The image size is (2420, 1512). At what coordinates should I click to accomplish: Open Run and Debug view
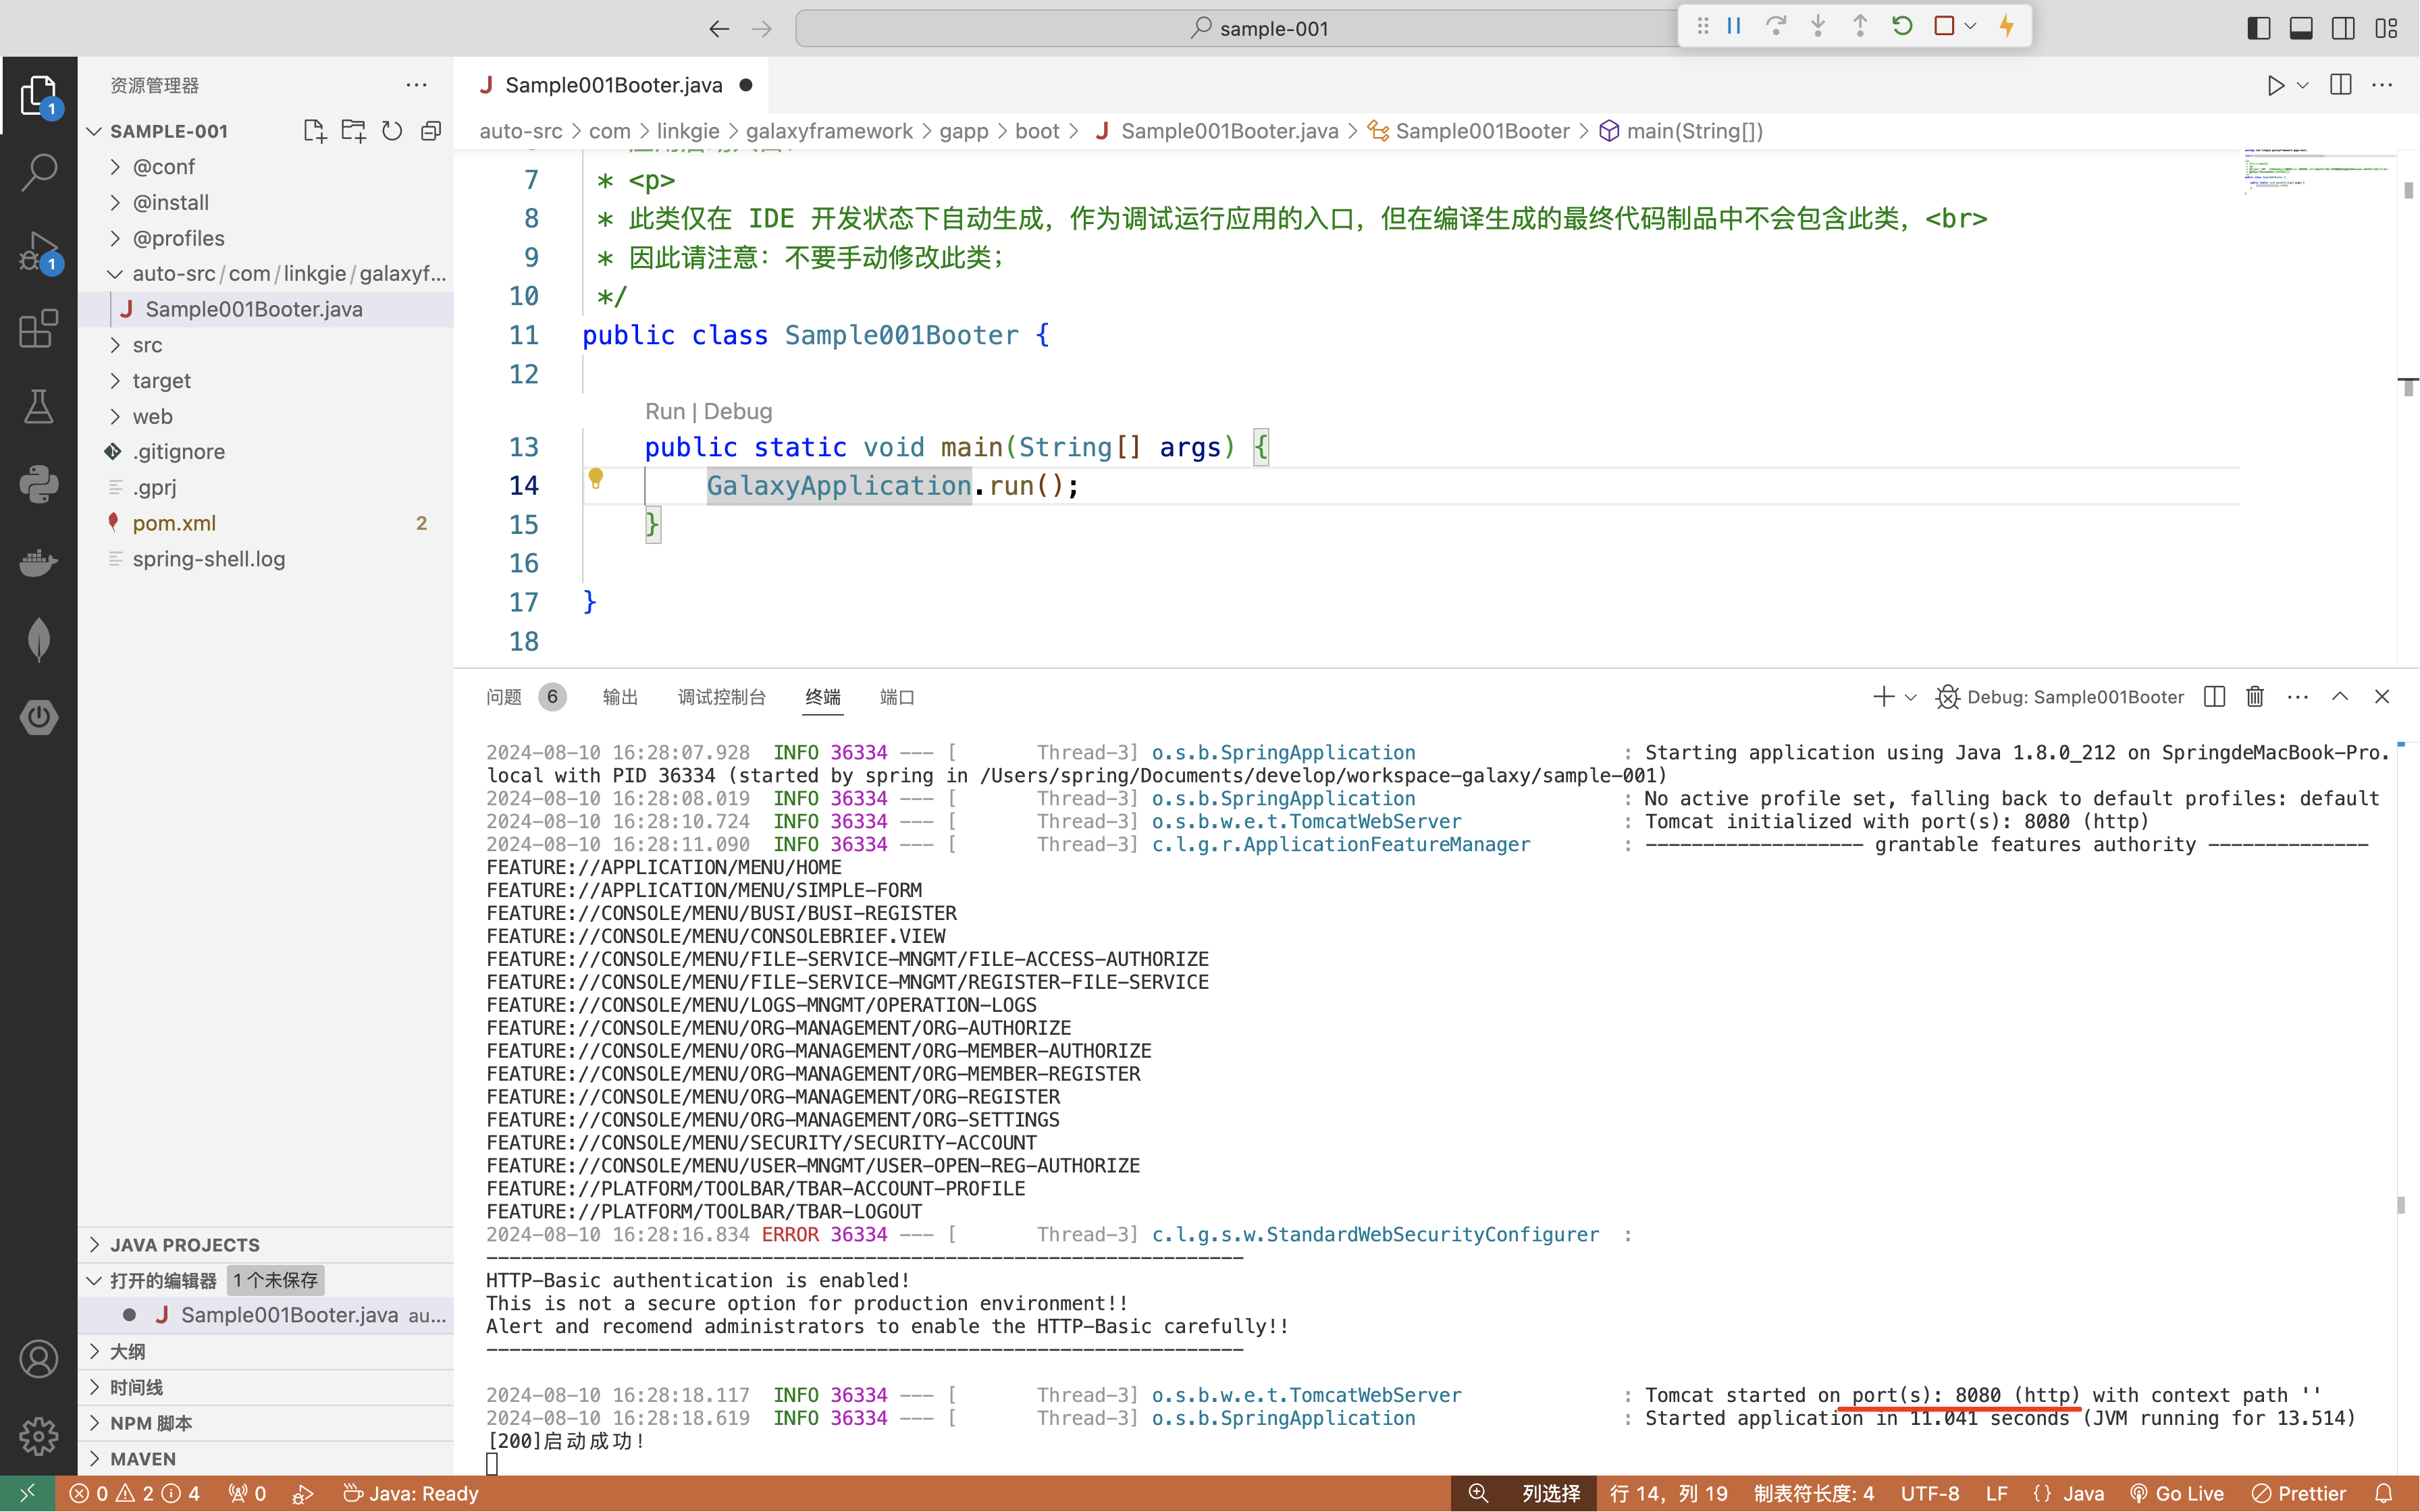38,250
